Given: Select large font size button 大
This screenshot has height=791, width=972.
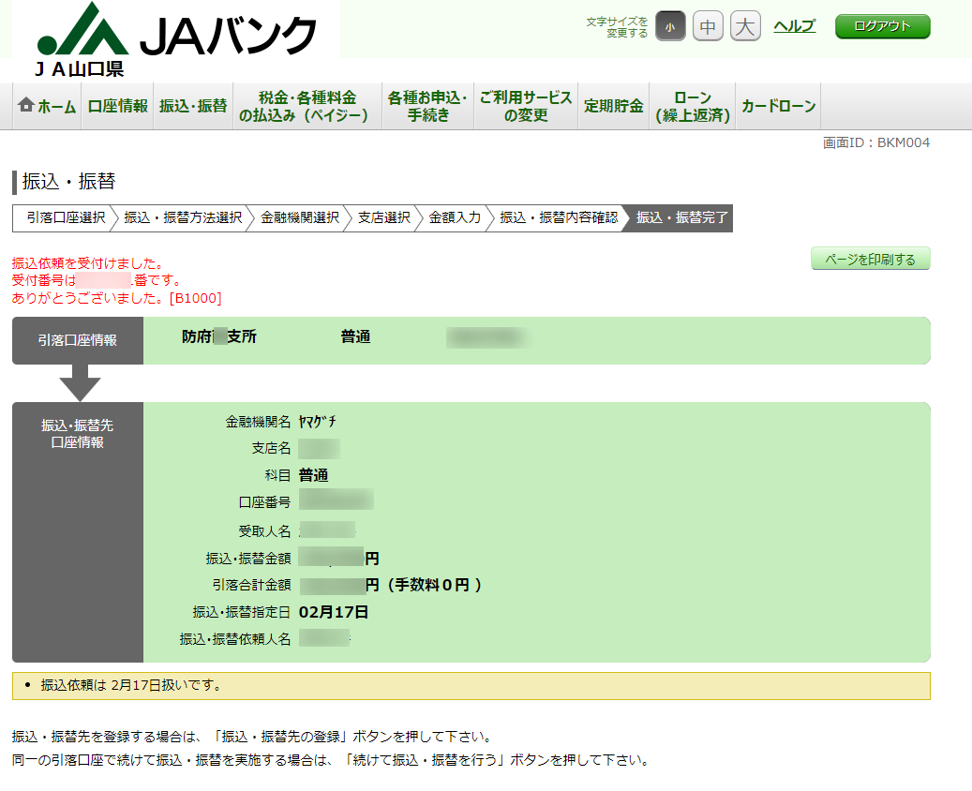Looking at the screenshot, I should [745, 26].
